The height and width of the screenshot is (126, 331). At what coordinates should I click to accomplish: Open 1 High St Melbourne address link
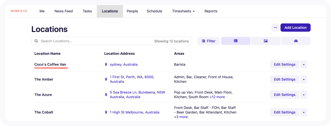(134, 112)
